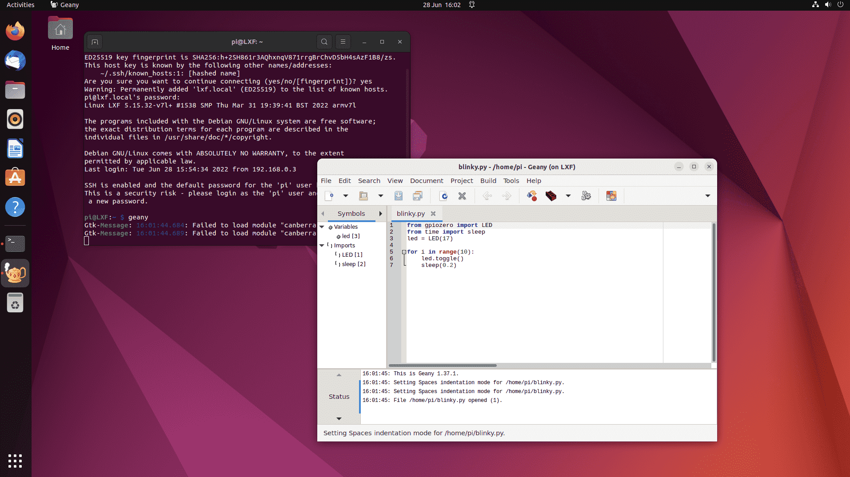Open the new file template dropdown arrow
The image size is (850, 477).
(x=345, y=196)
